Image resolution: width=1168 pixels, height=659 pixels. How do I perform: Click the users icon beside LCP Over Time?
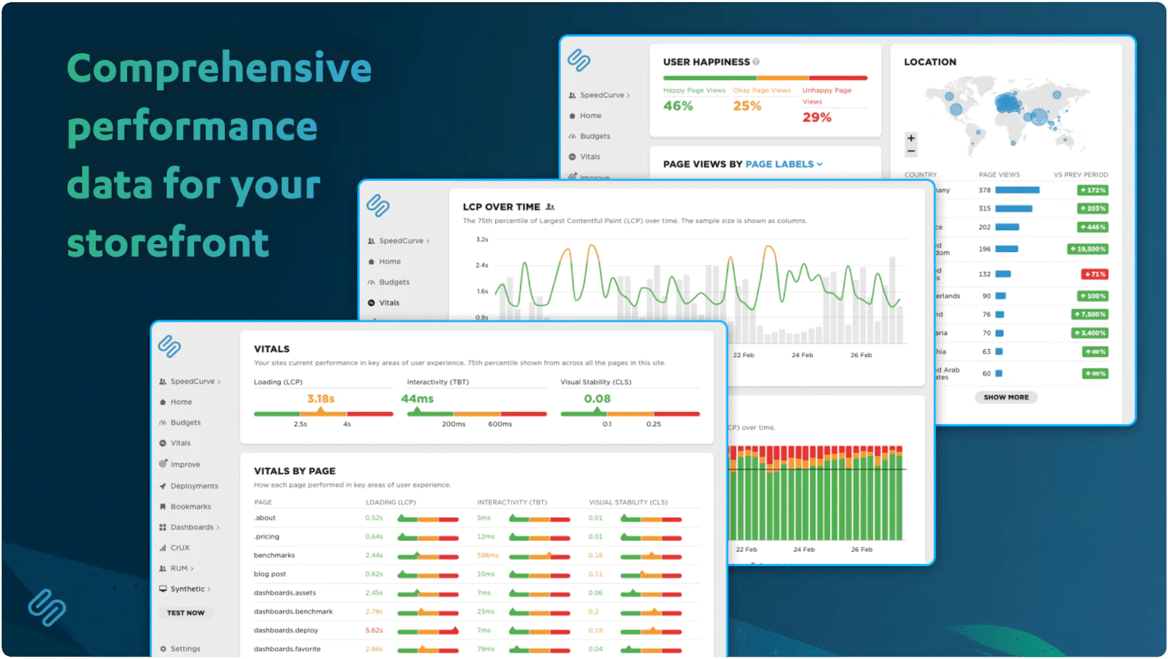click(x=550, y=207)
